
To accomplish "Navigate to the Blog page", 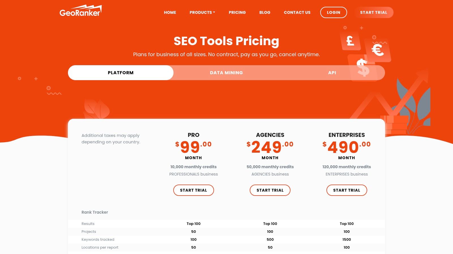I will [265, 12].
